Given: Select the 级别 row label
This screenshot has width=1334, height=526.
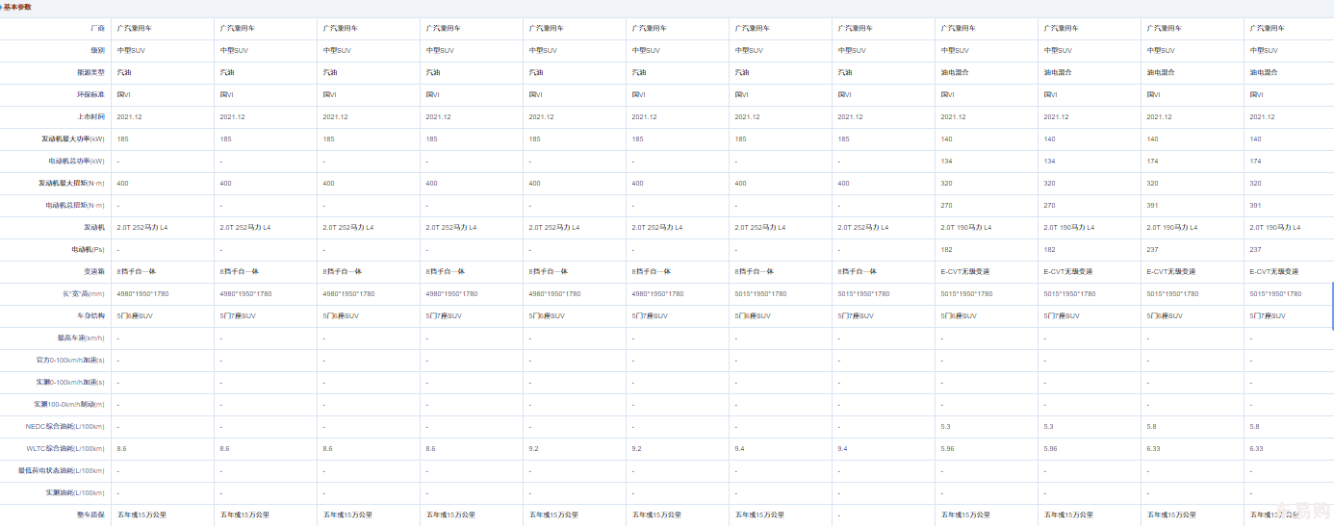Looking at the screenshot, I should pos(97,51).
